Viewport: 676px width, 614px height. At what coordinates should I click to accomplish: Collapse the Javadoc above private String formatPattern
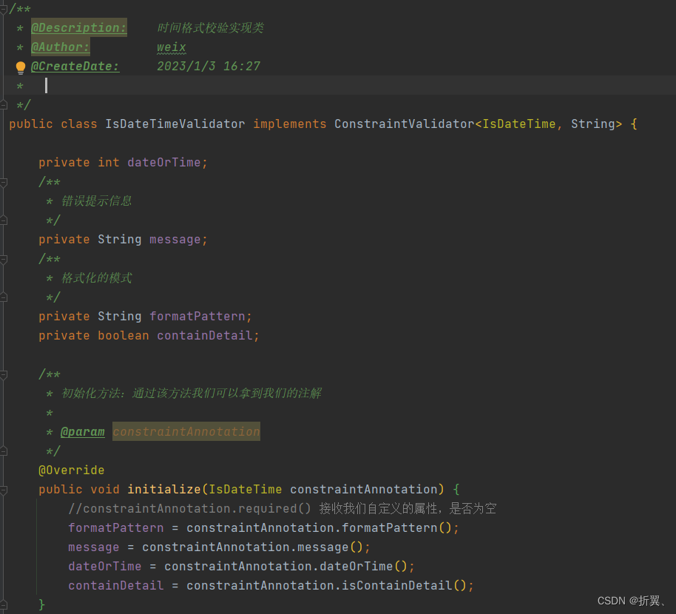pos(4,259)
